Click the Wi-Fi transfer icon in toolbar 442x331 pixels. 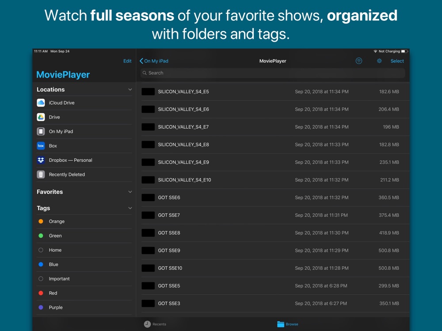[358, 61]
